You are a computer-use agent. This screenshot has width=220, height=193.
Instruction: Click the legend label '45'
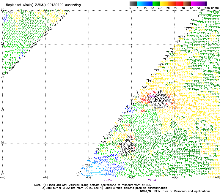tap(198, 8)
